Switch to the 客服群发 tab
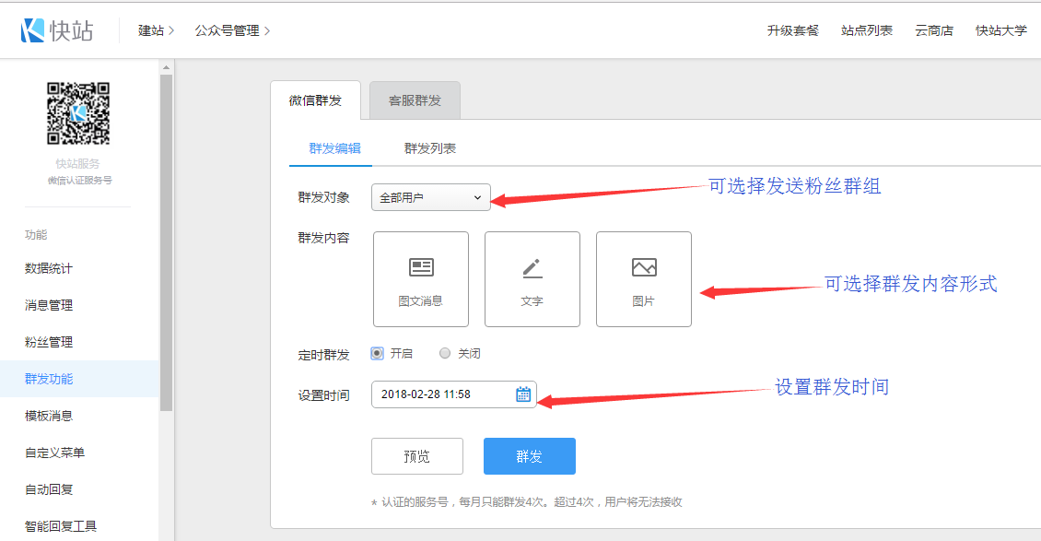 point(415,100)
